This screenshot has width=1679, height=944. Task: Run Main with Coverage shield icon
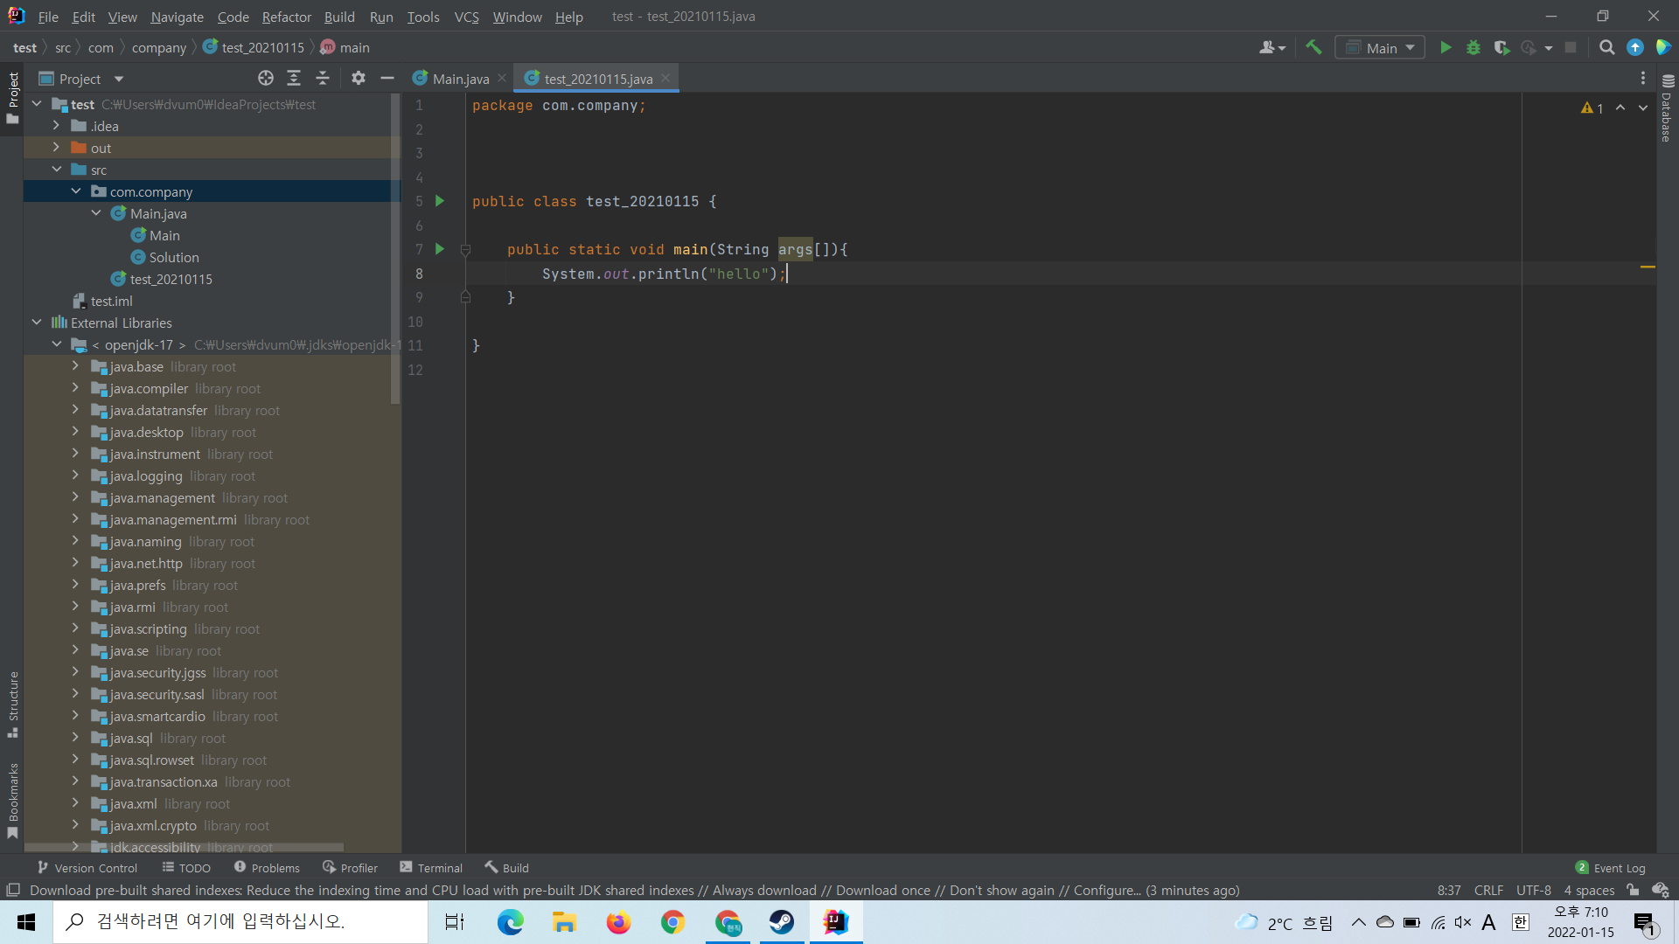click(1502, 47)
